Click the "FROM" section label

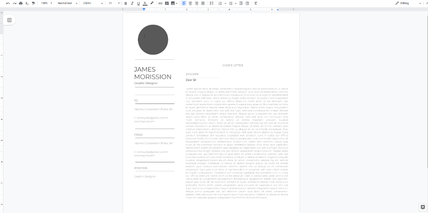tap(138, 135)
